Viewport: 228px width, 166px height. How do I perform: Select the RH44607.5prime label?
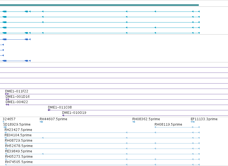tap(53, 119)
